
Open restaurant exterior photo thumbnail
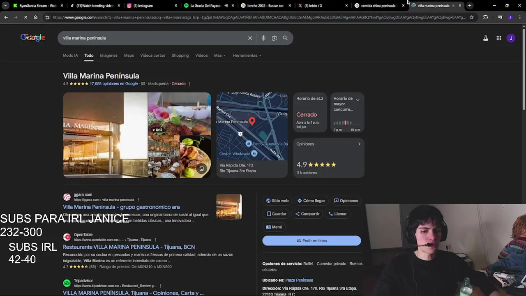coord(105,135)
